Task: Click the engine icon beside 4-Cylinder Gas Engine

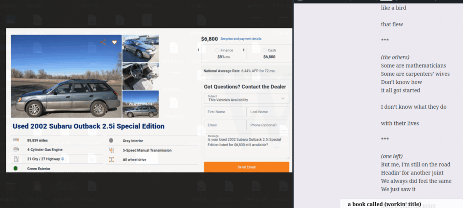Action: 16,149
